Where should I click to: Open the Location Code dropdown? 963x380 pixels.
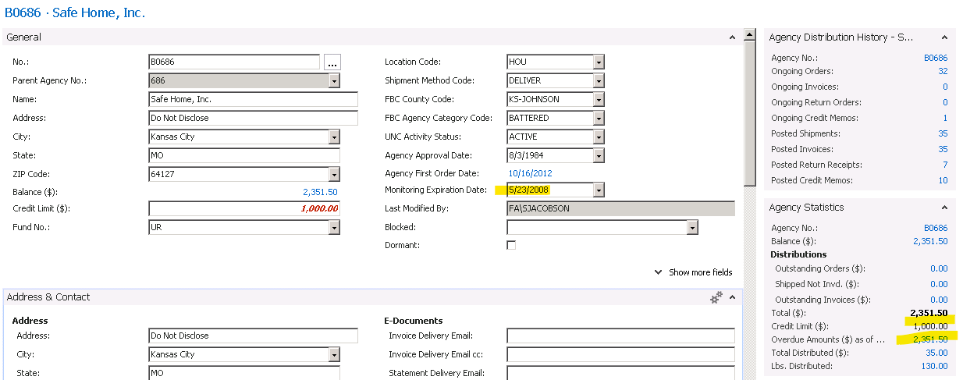click(x=599, y=62)
